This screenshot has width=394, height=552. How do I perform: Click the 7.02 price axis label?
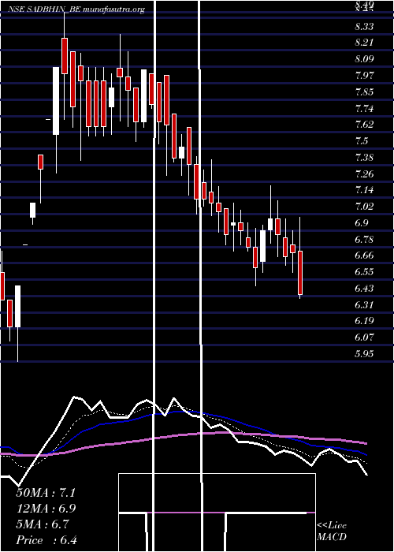point(364,207)
